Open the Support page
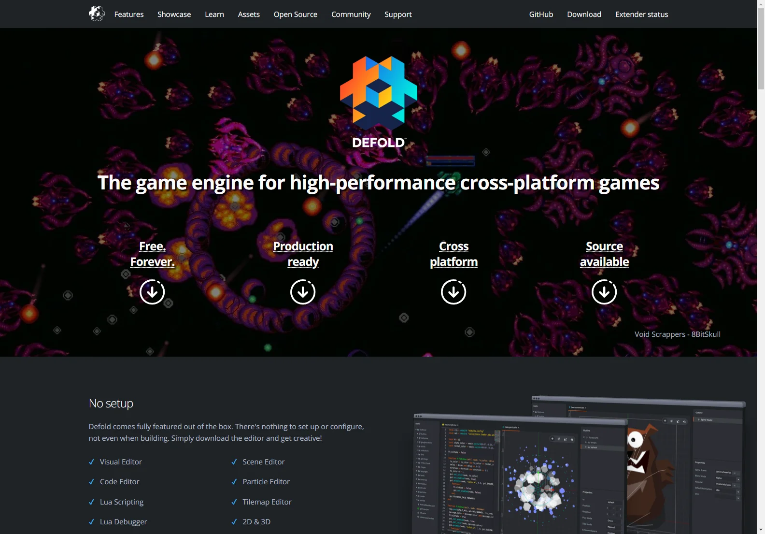Viewport: 765px width, 534px height. [398, 14]
